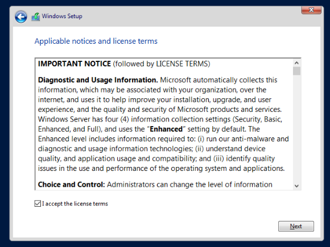
Task: Click the bold word Enhanced in quotes
Action: click(x=166, y=129)
